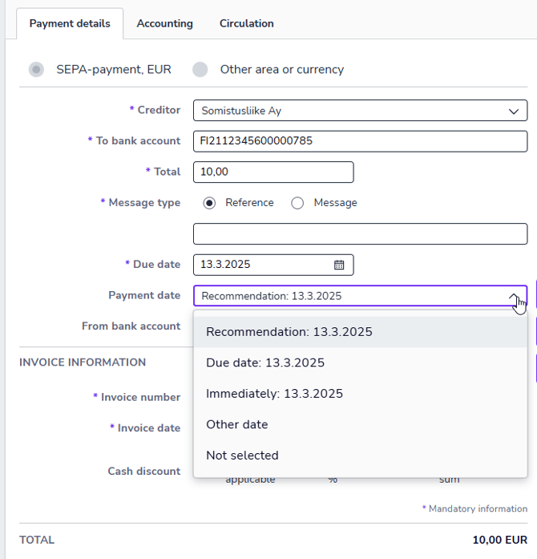Open the Due date calendar picker icon
This screenshot has height=559, width=537.
point(339,265)
